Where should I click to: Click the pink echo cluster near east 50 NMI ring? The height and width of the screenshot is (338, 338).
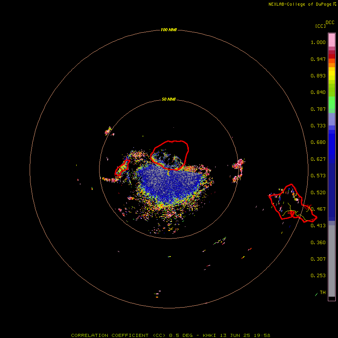click(238, 170)
